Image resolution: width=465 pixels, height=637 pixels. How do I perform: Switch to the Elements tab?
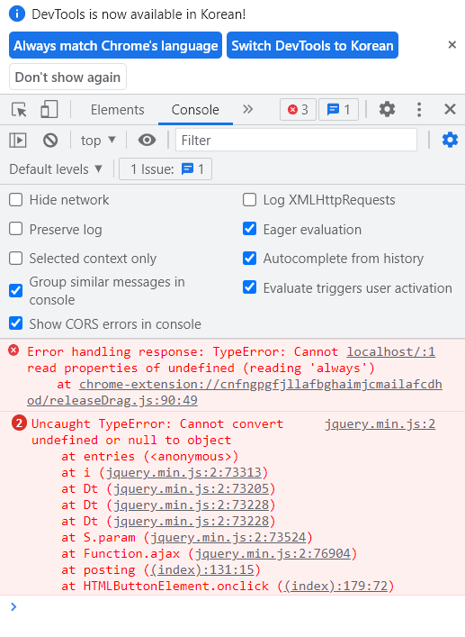point(117,110)
